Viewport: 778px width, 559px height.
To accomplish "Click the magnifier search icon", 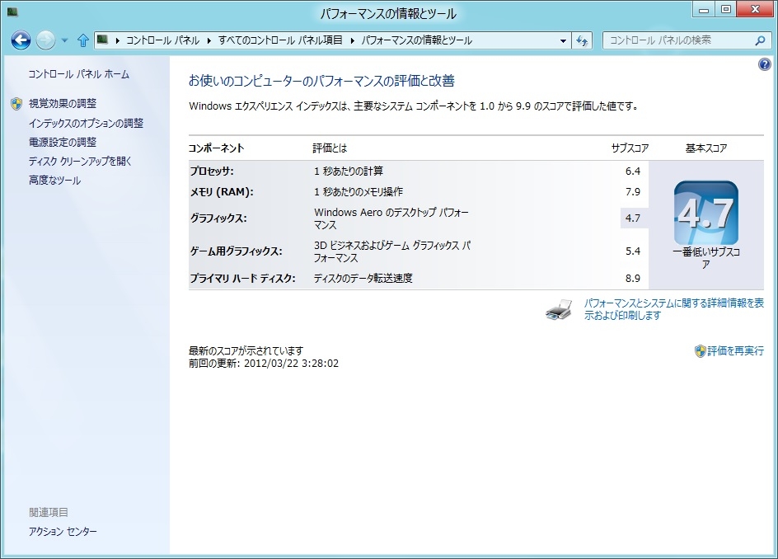I will tap(760, 40).
